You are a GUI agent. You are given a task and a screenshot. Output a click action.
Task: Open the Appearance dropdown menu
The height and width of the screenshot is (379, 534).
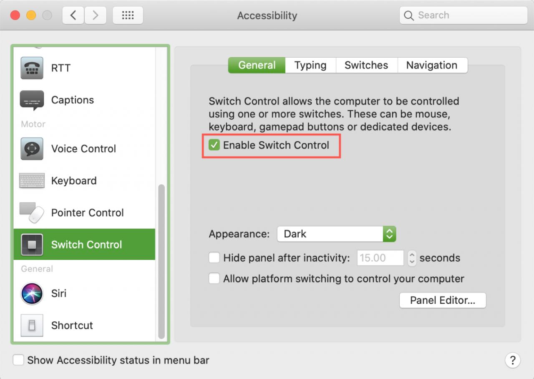336,234
